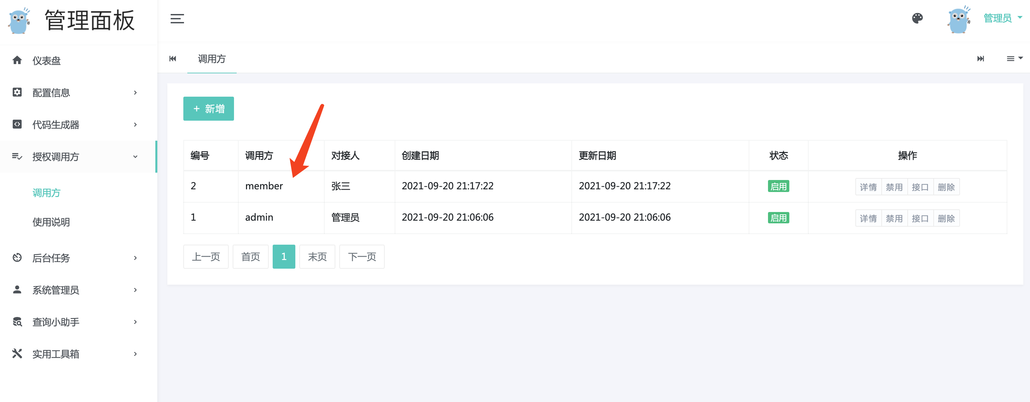Go to page 1 in pagination
Screen dimensions: 1030x402
tap(283, 257)
